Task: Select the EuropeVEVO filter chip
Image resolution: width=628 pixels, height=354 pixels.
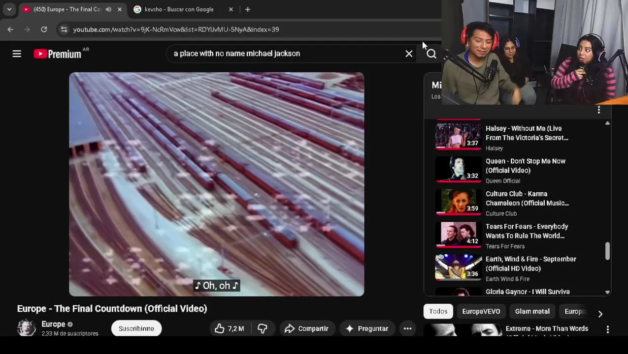Action: click(481, 311)
